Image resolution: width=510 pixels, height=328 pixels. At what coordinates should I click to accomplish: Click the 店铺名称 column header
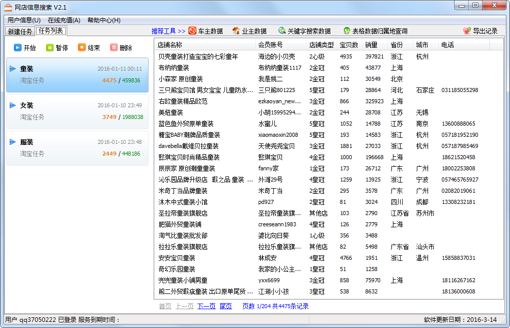click(x=170, y=45)
